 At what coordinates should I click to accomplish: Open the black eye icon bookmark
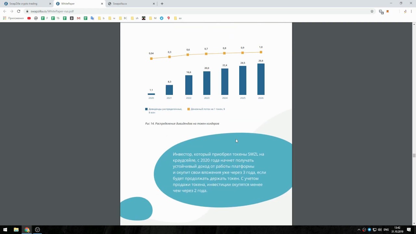click(x=144, y=18)
